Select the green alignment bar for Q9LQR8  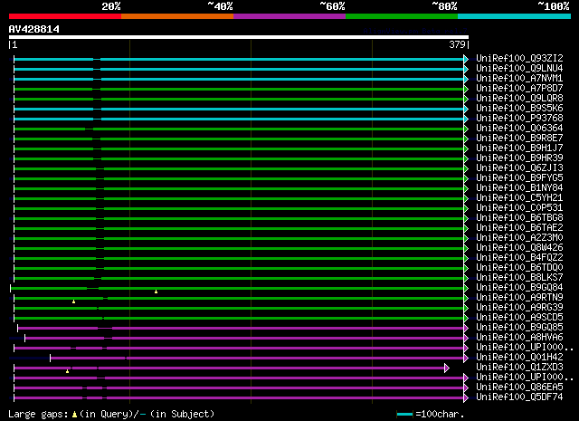coord(239,99)
